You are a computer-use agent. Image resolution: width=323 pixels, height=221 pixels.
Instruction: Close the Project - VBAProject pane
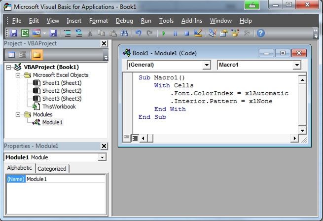pyautogui.click(x=104, y=43)
